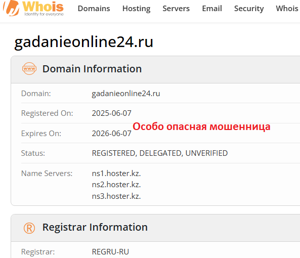Click the Whois orange logo icon

(x=11, y=8)
